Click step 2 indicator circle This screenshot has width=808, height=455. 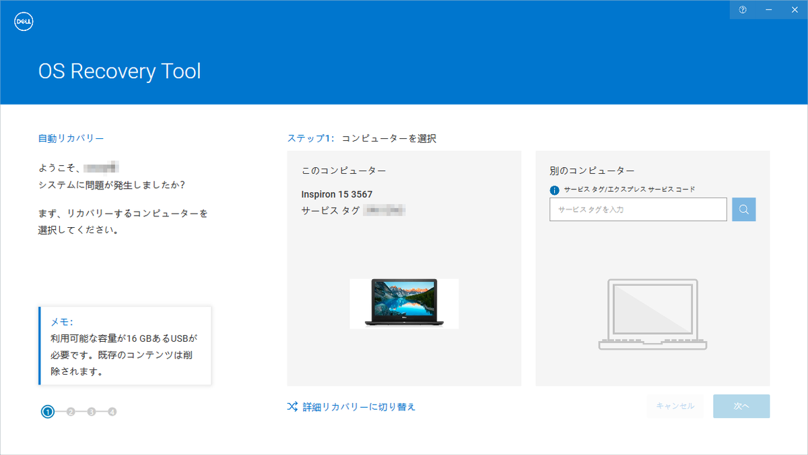coord(71,412)
